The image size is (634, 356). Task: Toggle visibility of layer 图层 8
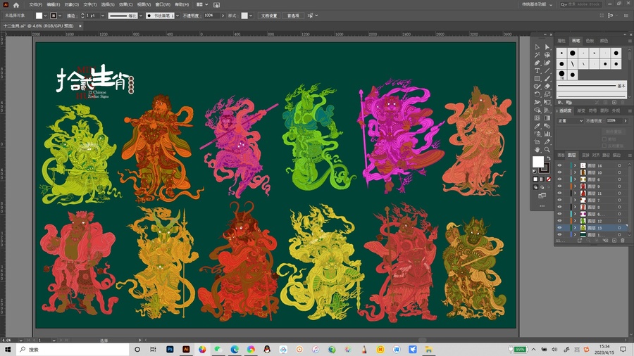[559, 207]
